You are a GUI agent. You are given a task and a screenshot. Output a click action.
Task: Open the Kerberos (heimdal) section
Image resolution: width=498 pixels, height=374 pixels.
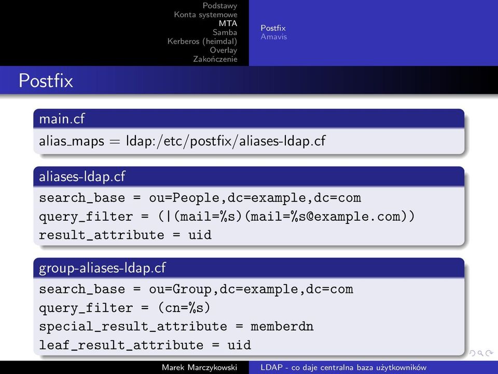pos(202,42)
